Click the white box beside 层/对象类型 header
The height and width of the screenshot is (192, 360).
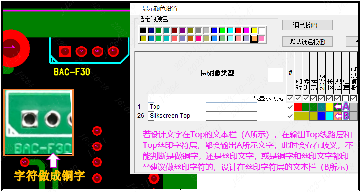(x=276, y=75)
